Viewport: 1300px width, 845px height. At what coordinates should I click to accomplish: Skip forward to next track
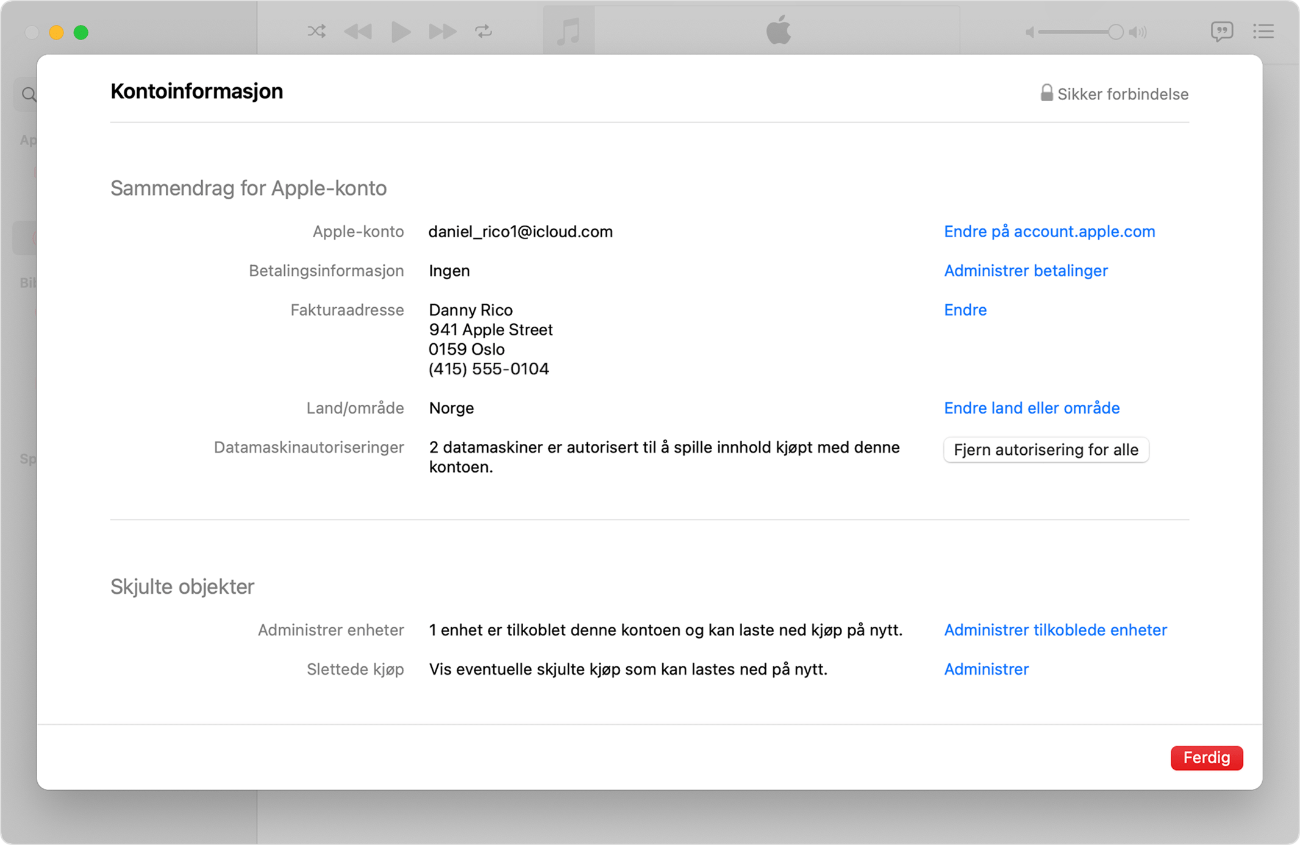click(x=442, y=31)
